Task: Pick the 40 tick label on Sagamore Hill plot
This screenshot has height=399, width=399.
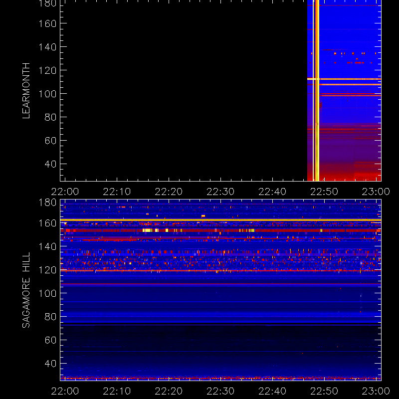Action: 50,364
